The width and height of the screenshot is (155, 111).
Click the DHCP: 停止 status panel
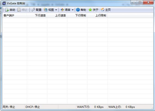41,107
